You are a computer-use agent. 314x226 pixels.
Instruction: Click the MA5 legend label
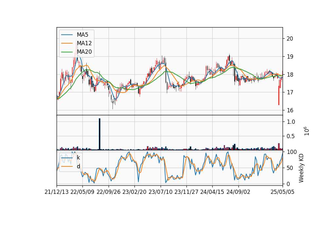tap(82, 35)
